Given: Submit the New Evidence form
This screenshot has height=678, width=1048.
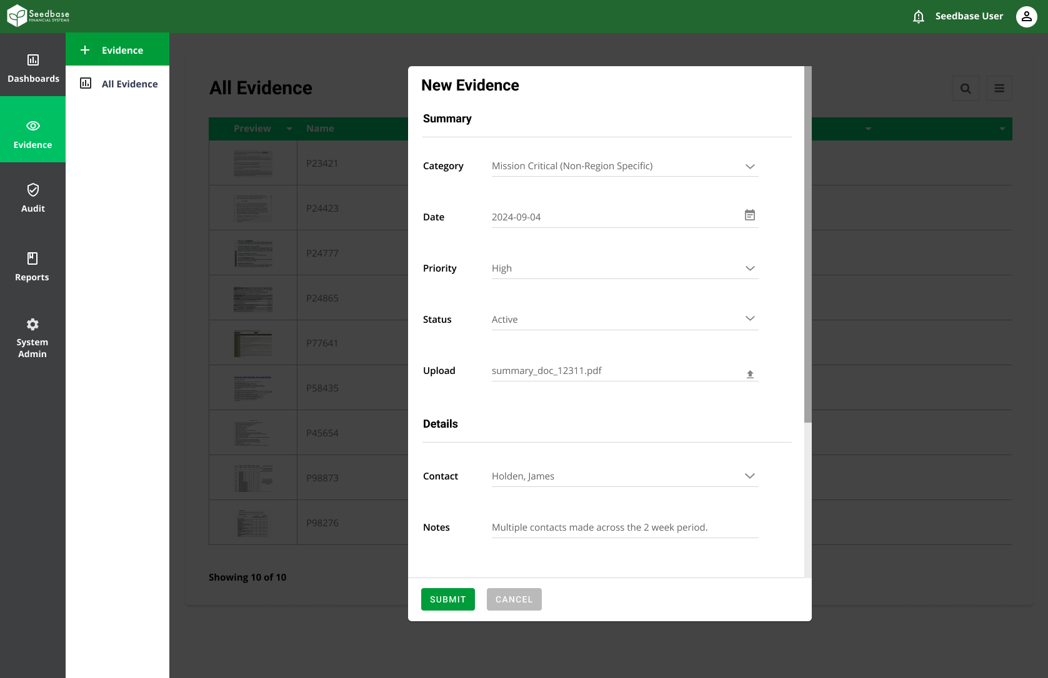Looking at the screenshot, I should click(447, 599).
